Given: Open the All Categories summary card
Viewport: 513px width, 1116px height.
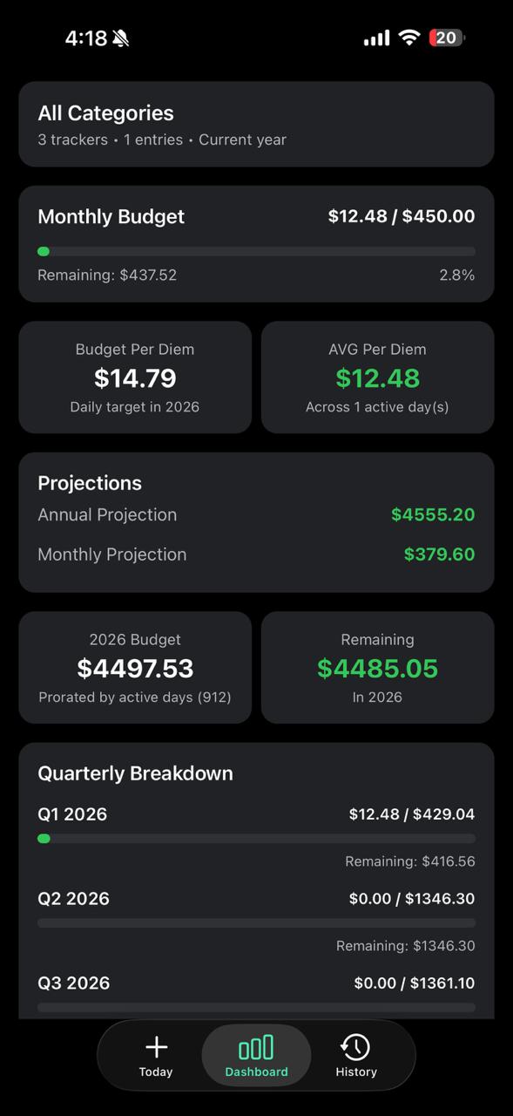Looking at the screenshot, I should coord(256,123).
